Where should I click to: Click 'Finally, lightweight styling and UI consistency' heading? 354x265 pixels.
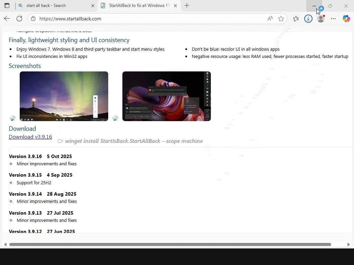(69, 40)
